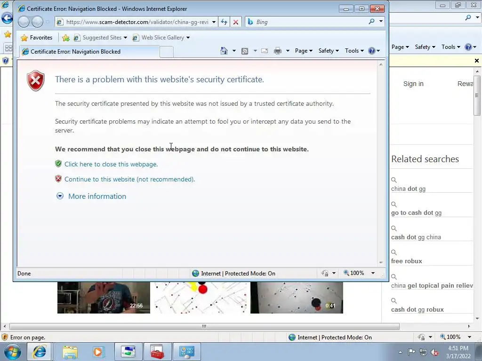Close the information bar in background window

[477, 61]
